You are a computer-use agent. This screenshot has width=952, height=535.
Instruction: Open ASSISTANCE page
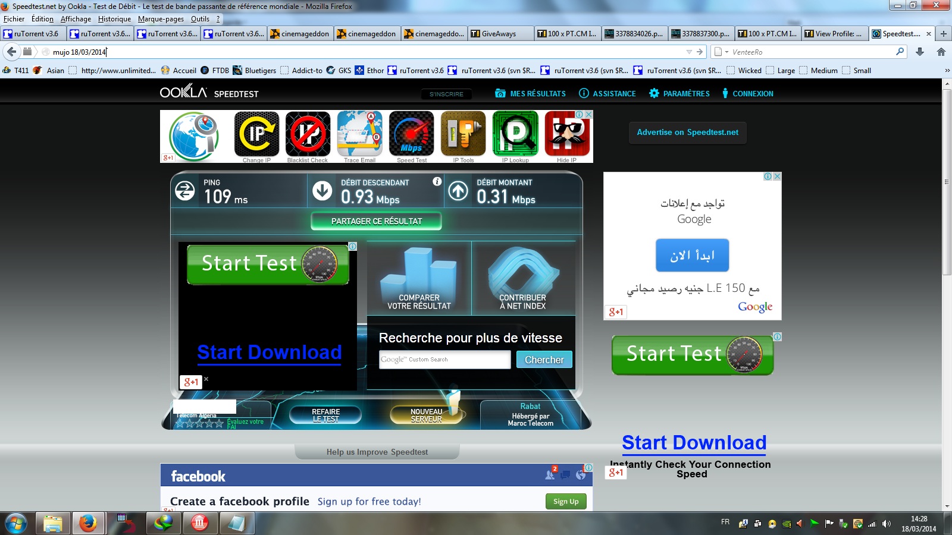(607, 93)
